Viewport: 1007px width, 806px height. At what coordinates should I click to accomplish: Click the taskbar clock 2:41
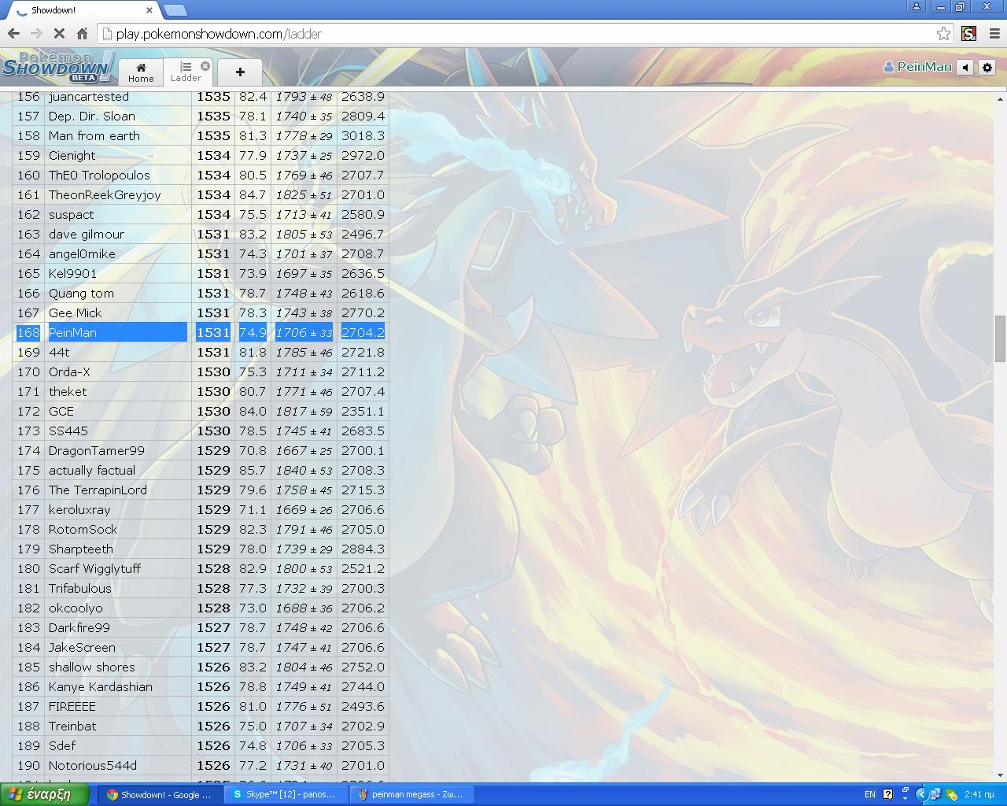(979, 794)
